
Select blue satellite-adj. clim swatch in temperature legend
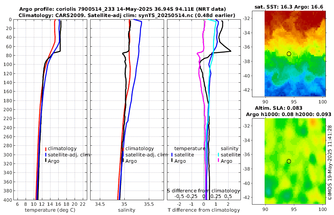pos(46,155)
